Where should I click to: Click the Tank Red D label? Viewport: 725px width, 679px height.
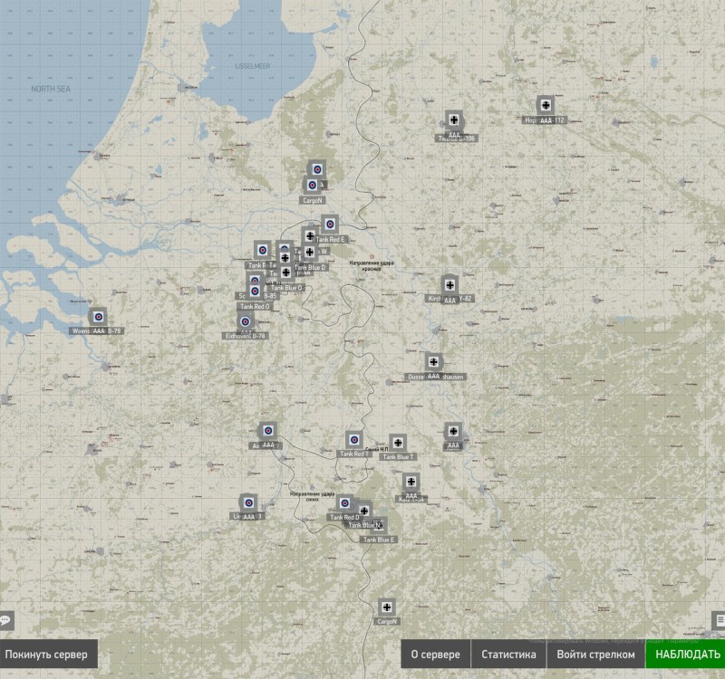point(344,517)
